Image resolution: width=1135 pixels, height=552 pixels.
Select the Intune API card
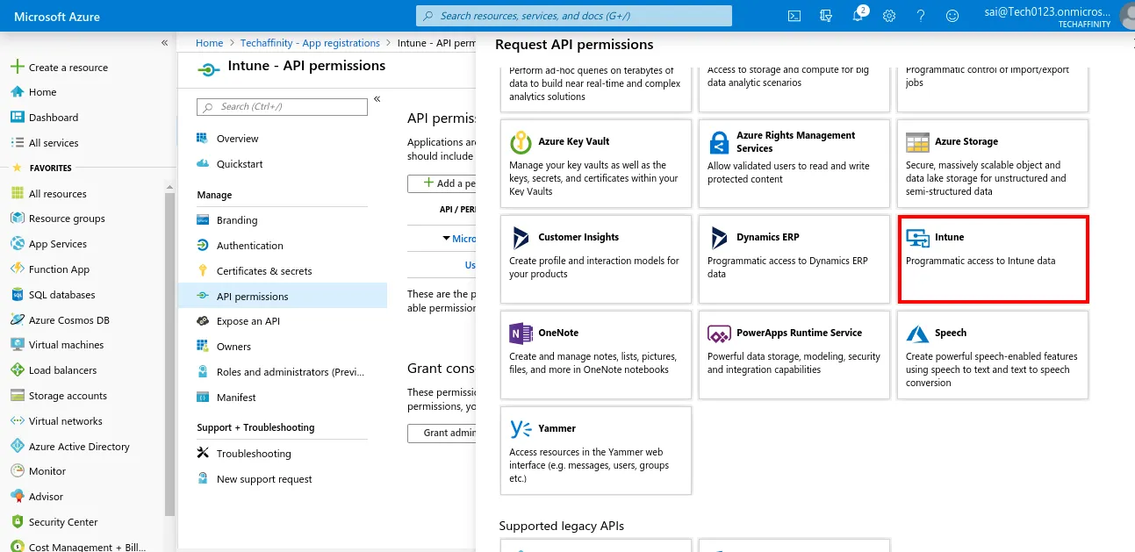coord(993,260)
